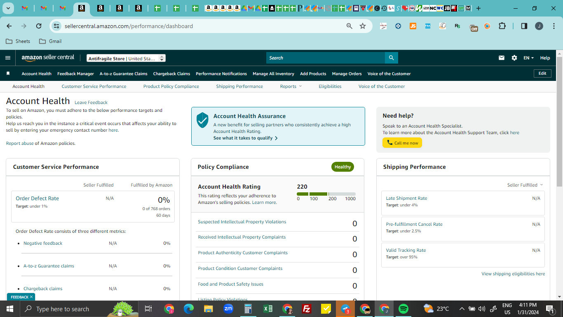This screenshot has height=317, width=563.
Task: View site information icon in address bar
Action: click(x=56, y=26)
